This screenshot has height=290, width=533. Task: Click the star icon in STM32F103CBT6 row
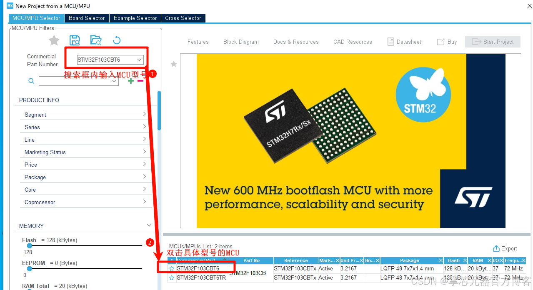point(172,269)
